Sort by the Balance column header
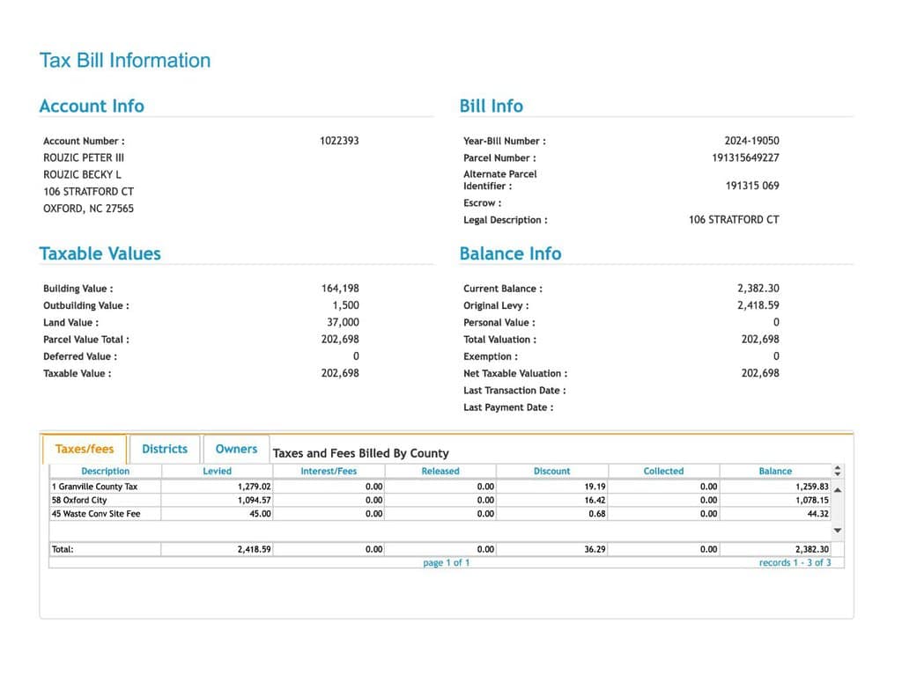902x696 pixels. click(x=775, y=472)
